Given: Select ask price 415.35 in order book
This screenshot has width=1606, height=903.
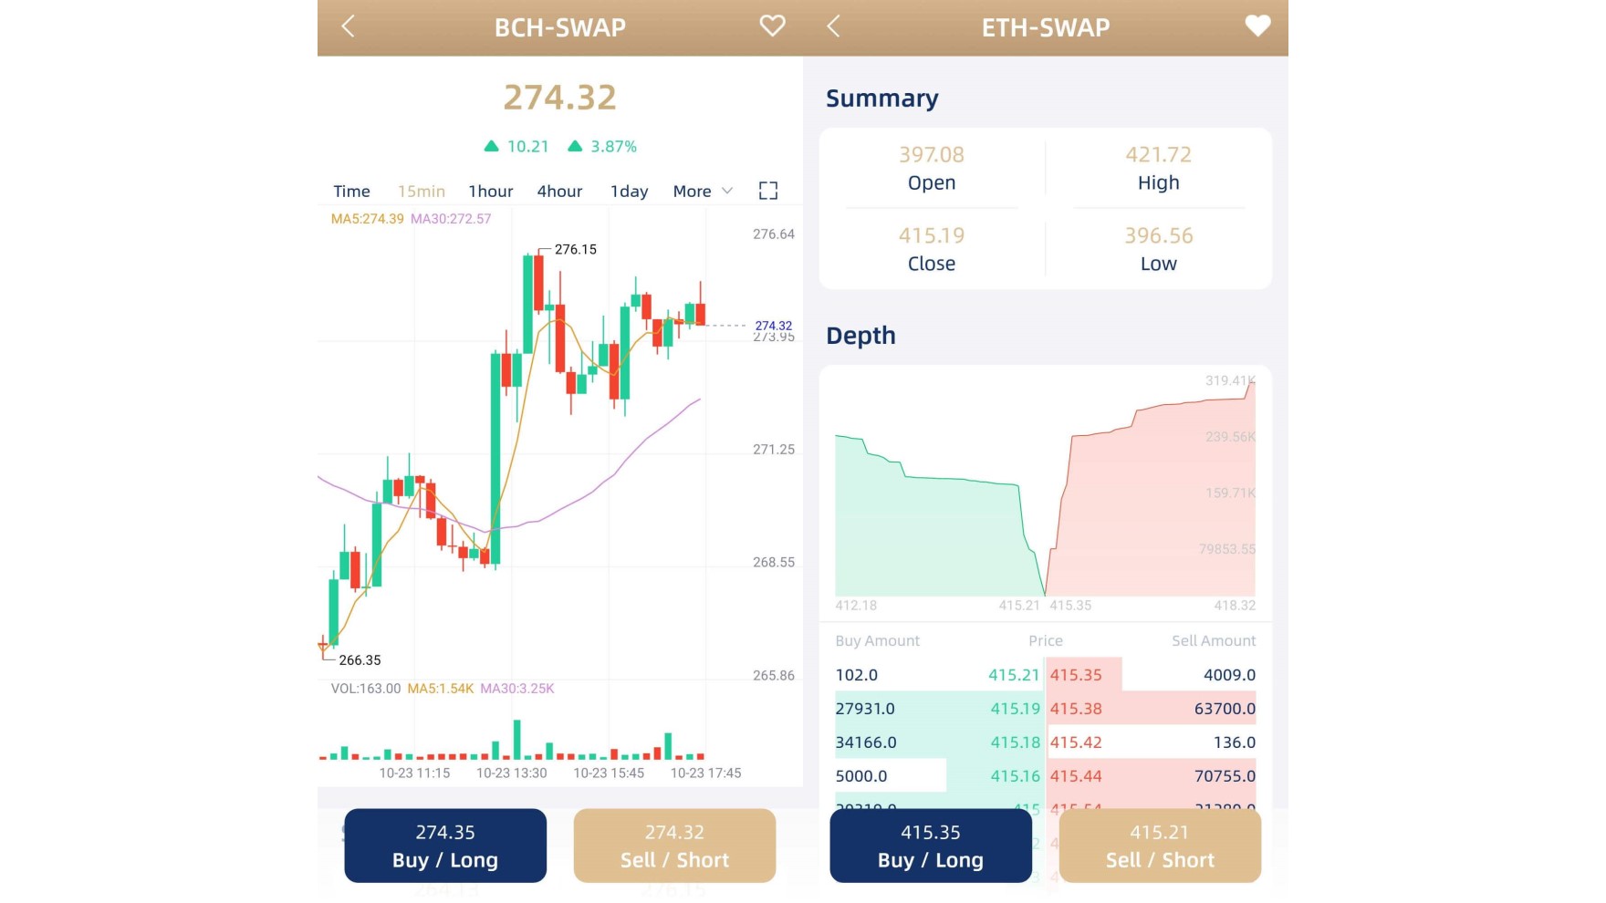Looking at the screenshot, I should tap(1076, 675).
